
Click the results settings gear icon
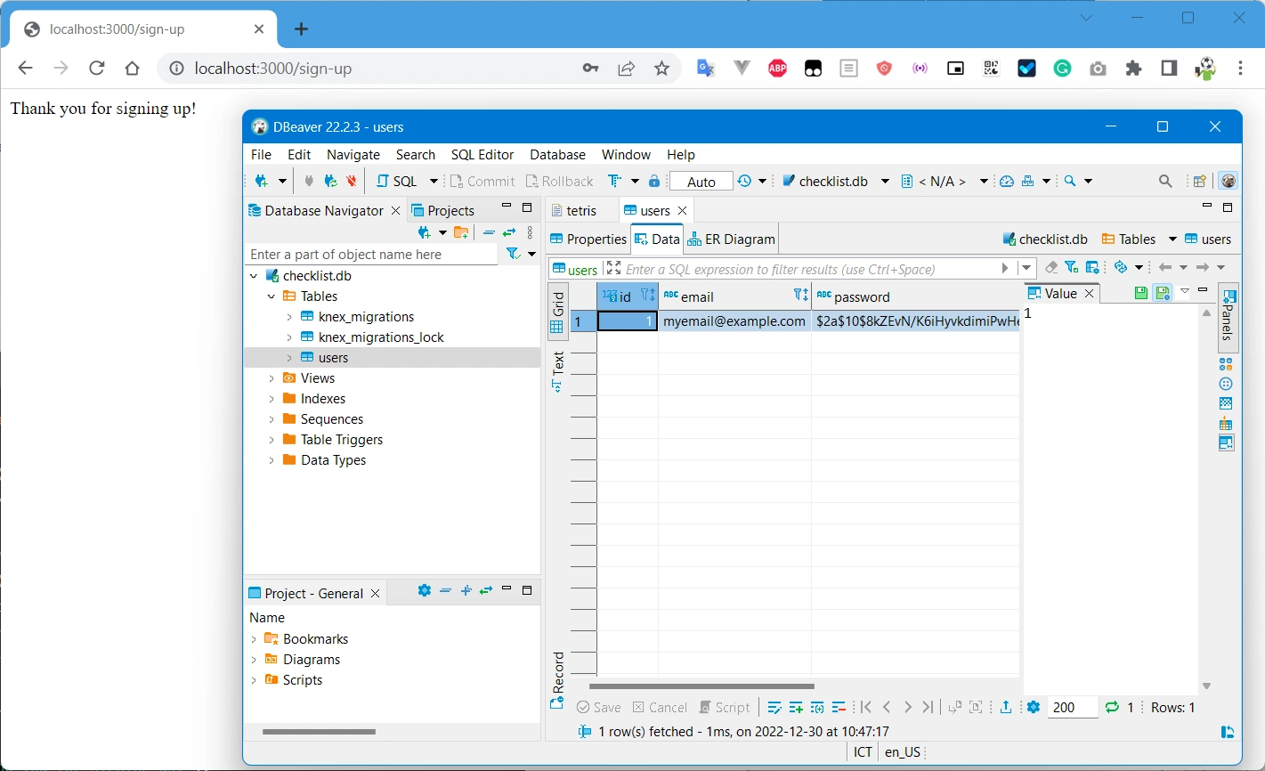(x=1033, y=707)
